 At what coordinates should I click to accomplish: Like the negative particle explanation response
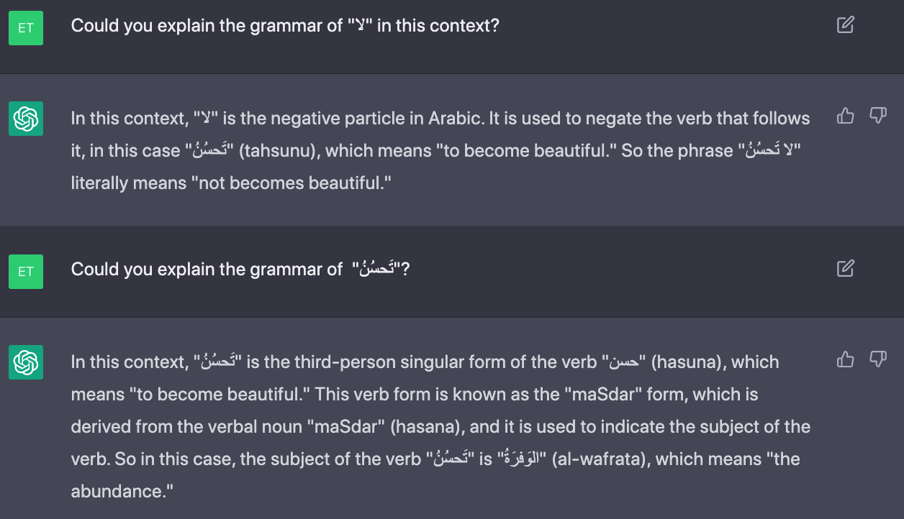click(x=845, y=116)
